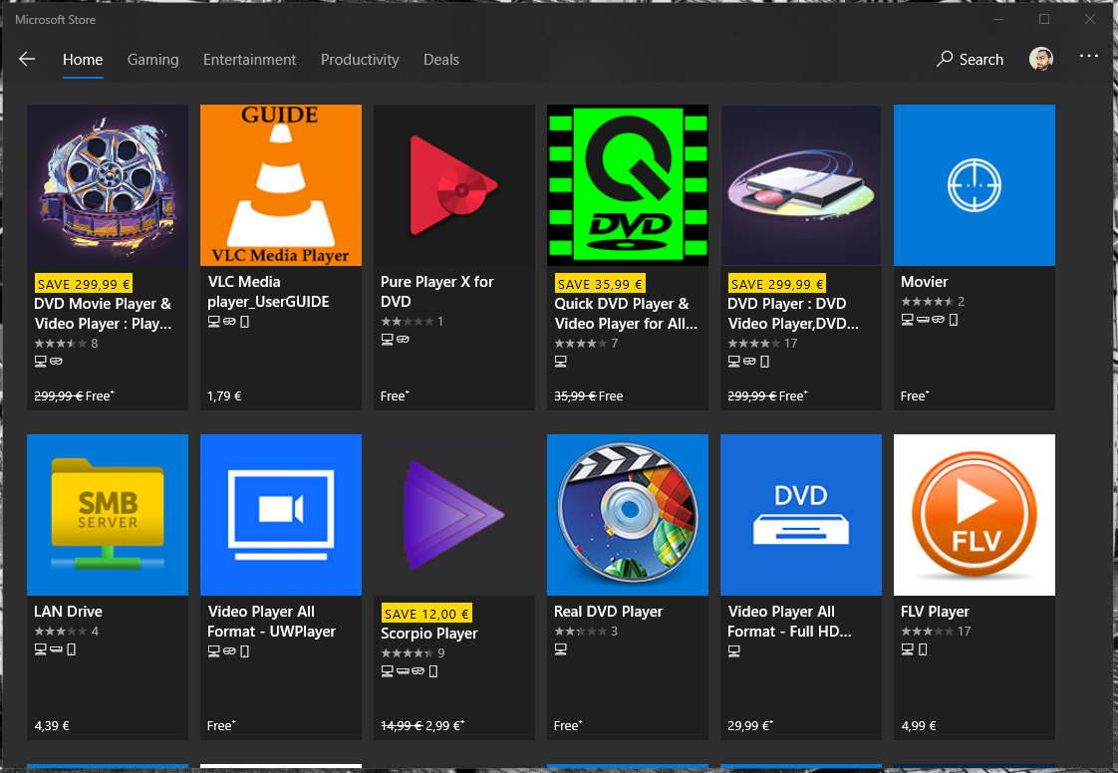
Task: Switch to the Gaming tab
Action: (152, 60)
